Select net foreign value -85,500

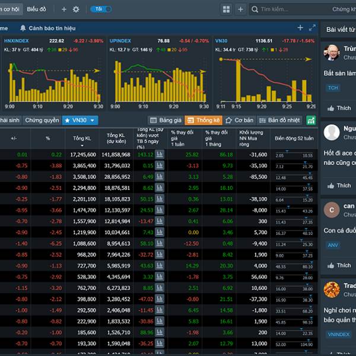pyautogui.click(x=258, y=177)
